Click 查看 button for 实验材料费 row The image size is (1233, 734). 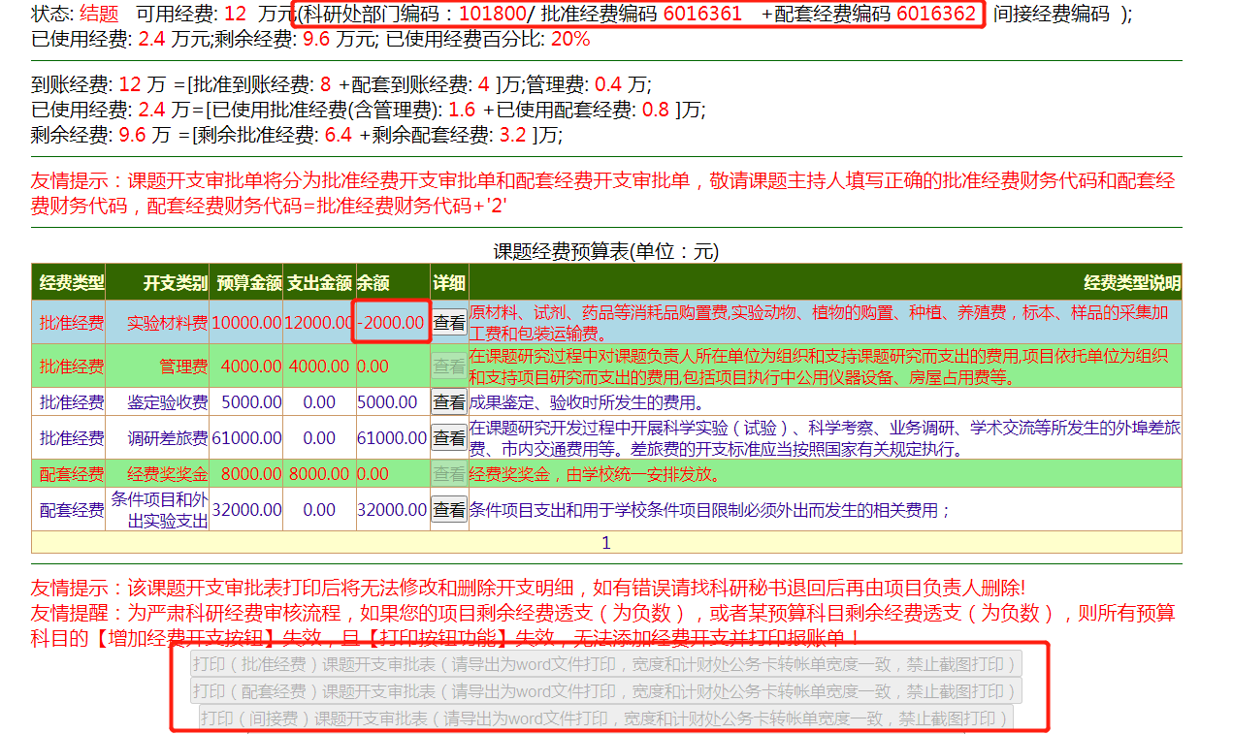[x=448, y=323]
